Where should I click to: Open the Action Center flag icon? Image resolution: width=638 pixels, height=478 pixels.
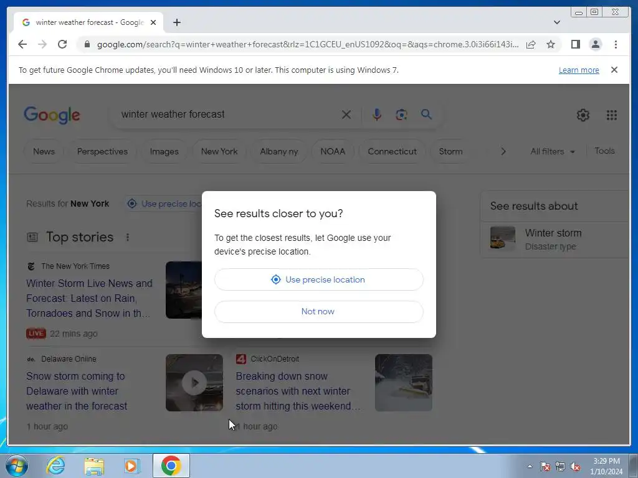pyautogui.click(x=545, y=466)
